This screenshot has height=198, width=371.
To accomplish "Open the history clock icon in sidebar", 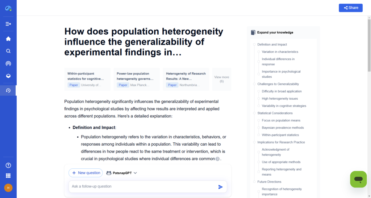I will pos(8,90).
